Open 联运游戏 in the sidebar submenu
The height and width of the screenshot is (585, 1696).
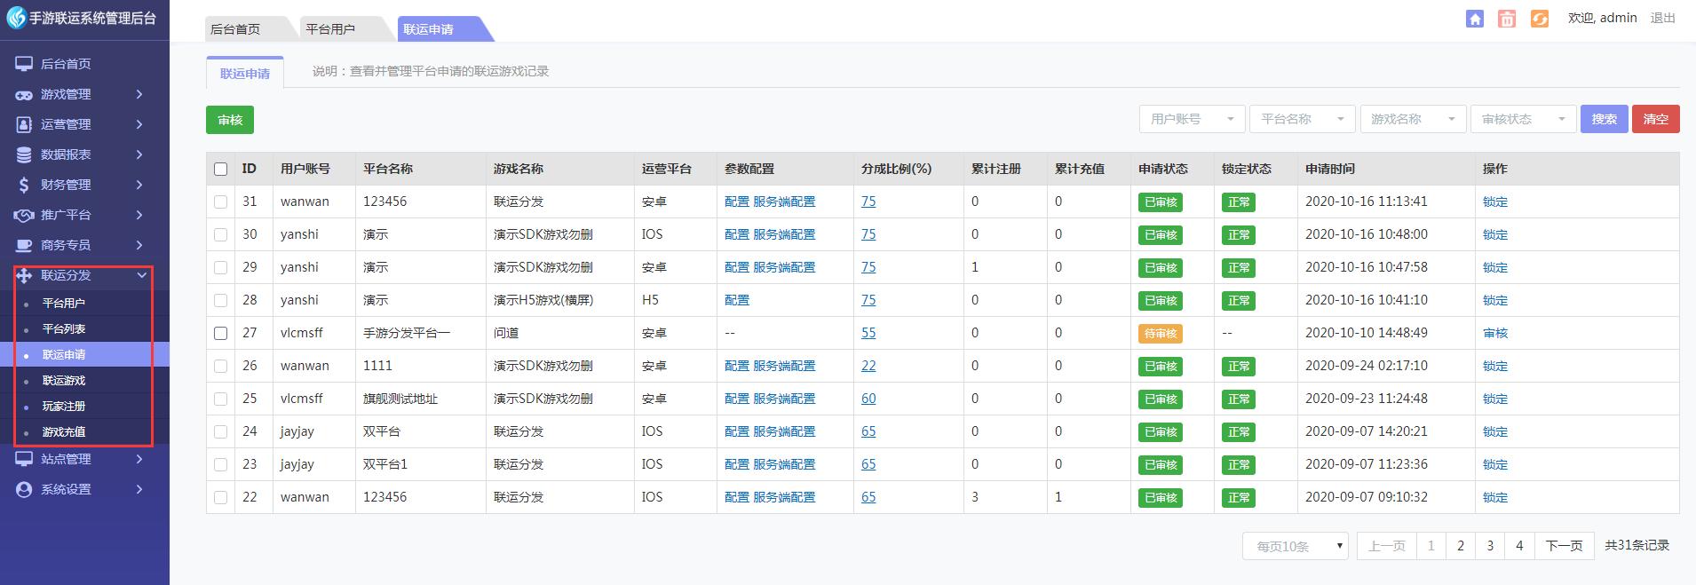(x=64, y=380)
